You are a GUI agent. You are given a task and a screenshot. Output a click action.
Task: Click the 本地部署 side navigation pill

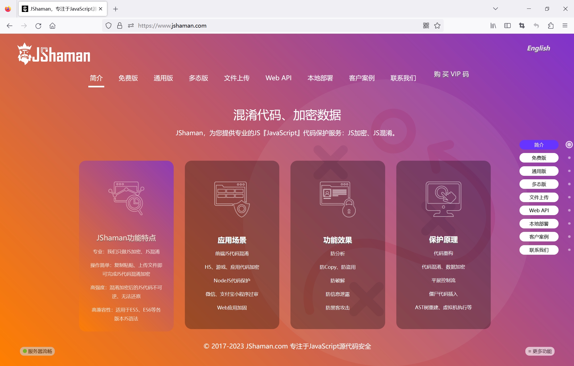539,224
